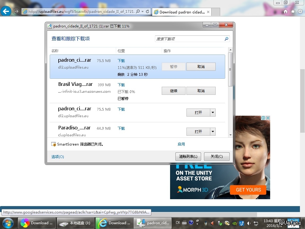Click the MORPH 3D logo in ad
The image size is (305, 229).
(x=193, y=189)
